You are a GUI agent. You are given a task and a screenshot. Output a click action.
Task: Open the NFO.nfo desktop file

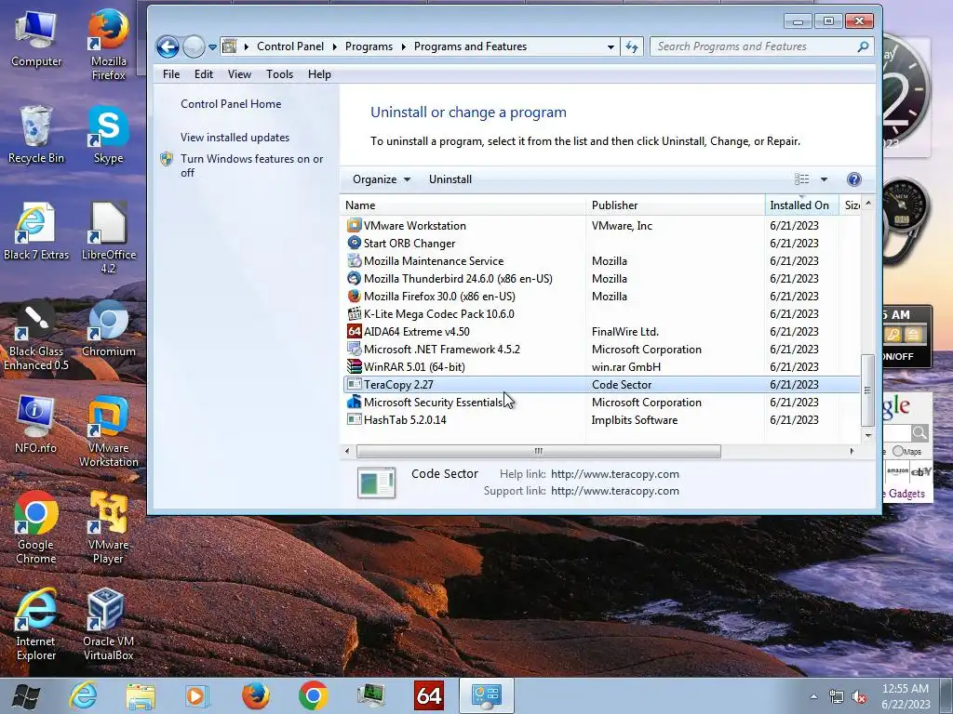click(x=36, y=425)
